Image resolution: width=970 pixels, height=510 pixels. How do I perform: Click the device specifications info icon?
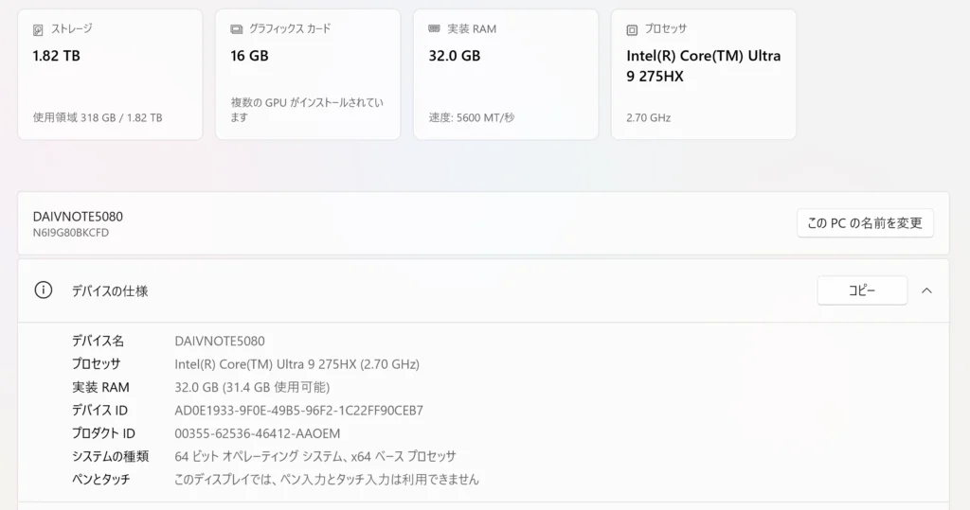(x=44, y=290)
